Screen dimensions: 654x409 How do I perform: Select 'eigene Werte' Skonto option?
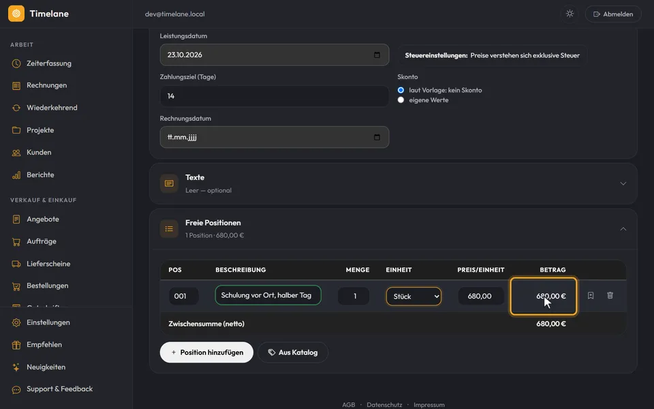401,100
